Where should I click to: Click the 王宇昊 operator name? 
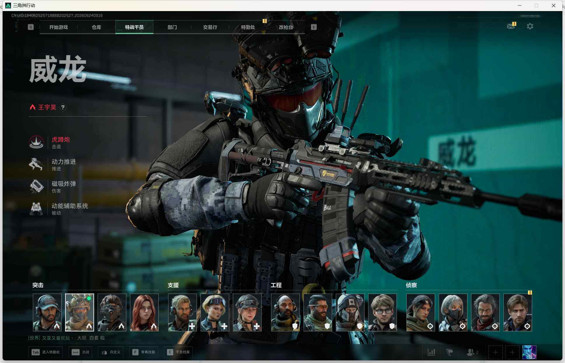47,107
